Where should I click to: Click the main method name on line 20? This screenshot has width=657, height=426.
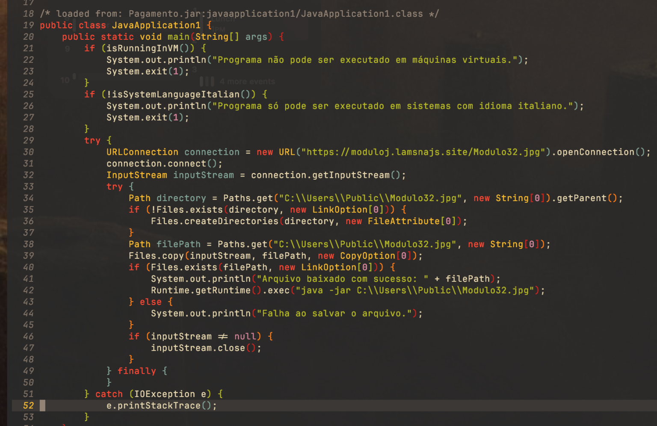point(178,37)
